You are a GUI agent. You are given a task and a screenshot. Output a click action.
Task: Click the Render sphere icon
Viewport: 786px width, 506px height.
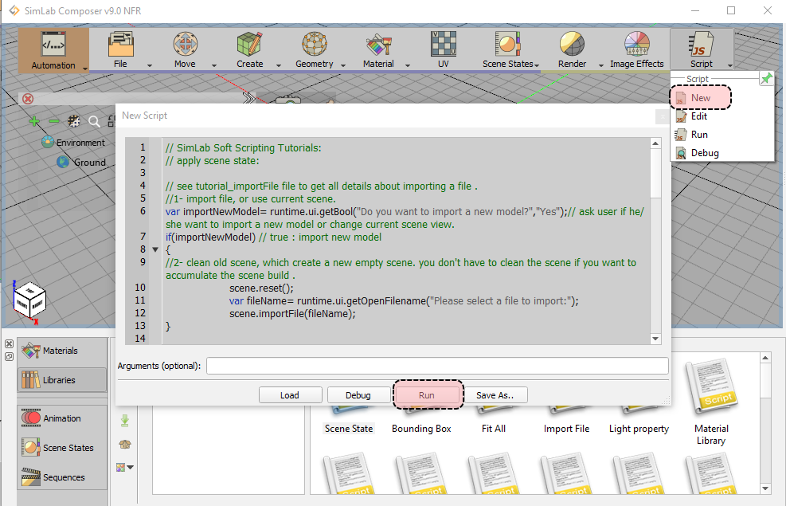pyautogui.click(x=572, y=44)
